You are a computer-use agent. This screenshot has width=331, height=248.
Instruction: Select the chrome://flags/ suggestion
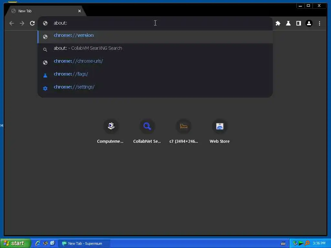pos(155,75)
